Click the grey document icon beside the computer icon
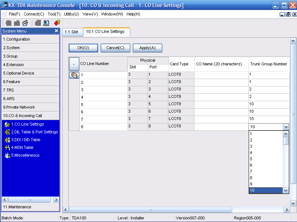 click(x=38, y=23)
